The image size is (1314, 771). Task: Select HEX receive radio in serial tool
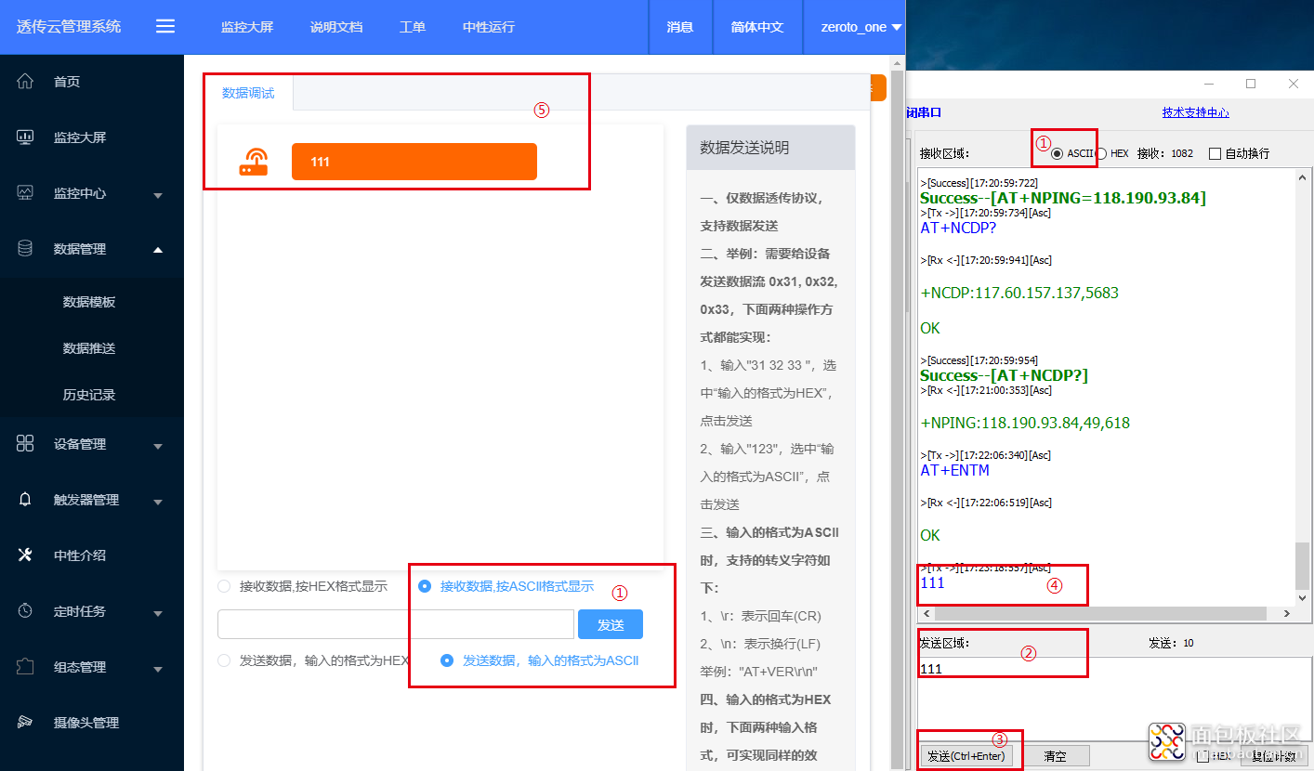[x=1101, y=153]
